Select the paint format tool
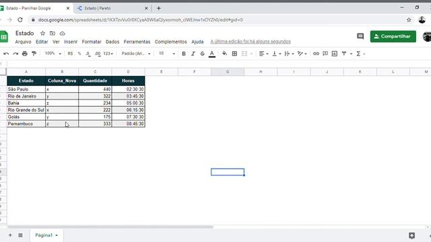431x242 pixels. [x=34, y=54]
